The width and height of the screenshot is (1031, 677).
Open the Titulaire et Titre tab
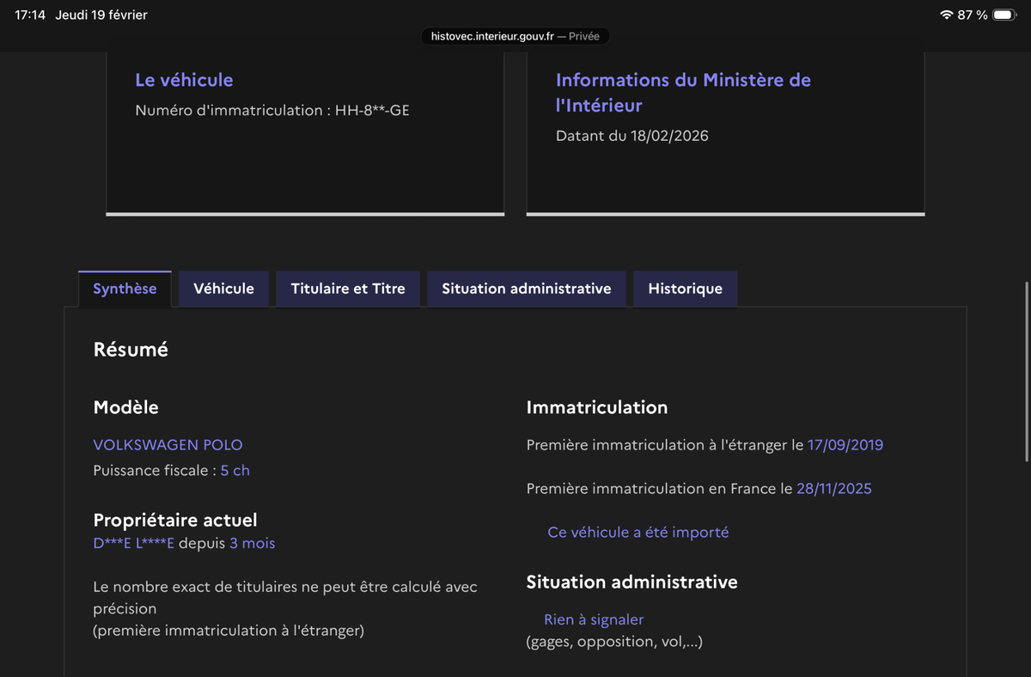point(348,289)
